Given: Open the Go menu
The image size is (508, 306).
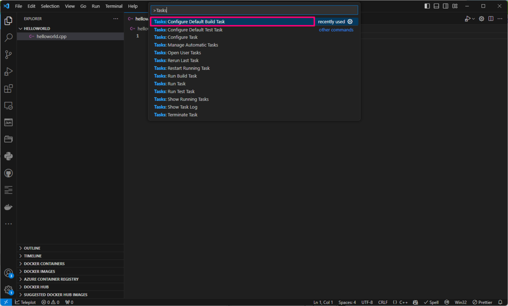Looking at the screenshot, I should click(x=83, y=6).
